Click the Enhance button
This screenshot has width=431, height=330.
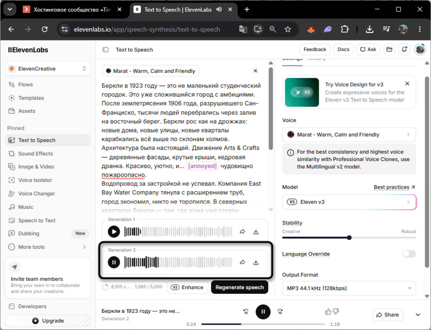[187, 287]
